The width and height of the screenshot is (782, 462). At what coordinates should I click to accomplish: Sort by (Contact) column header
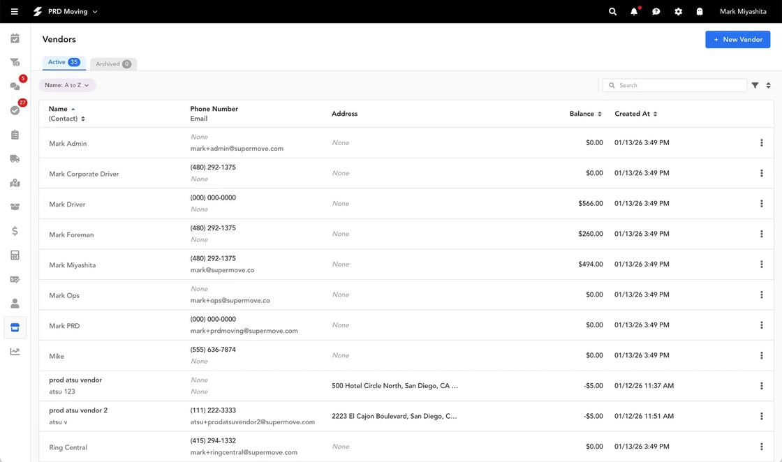click(67, 119)
